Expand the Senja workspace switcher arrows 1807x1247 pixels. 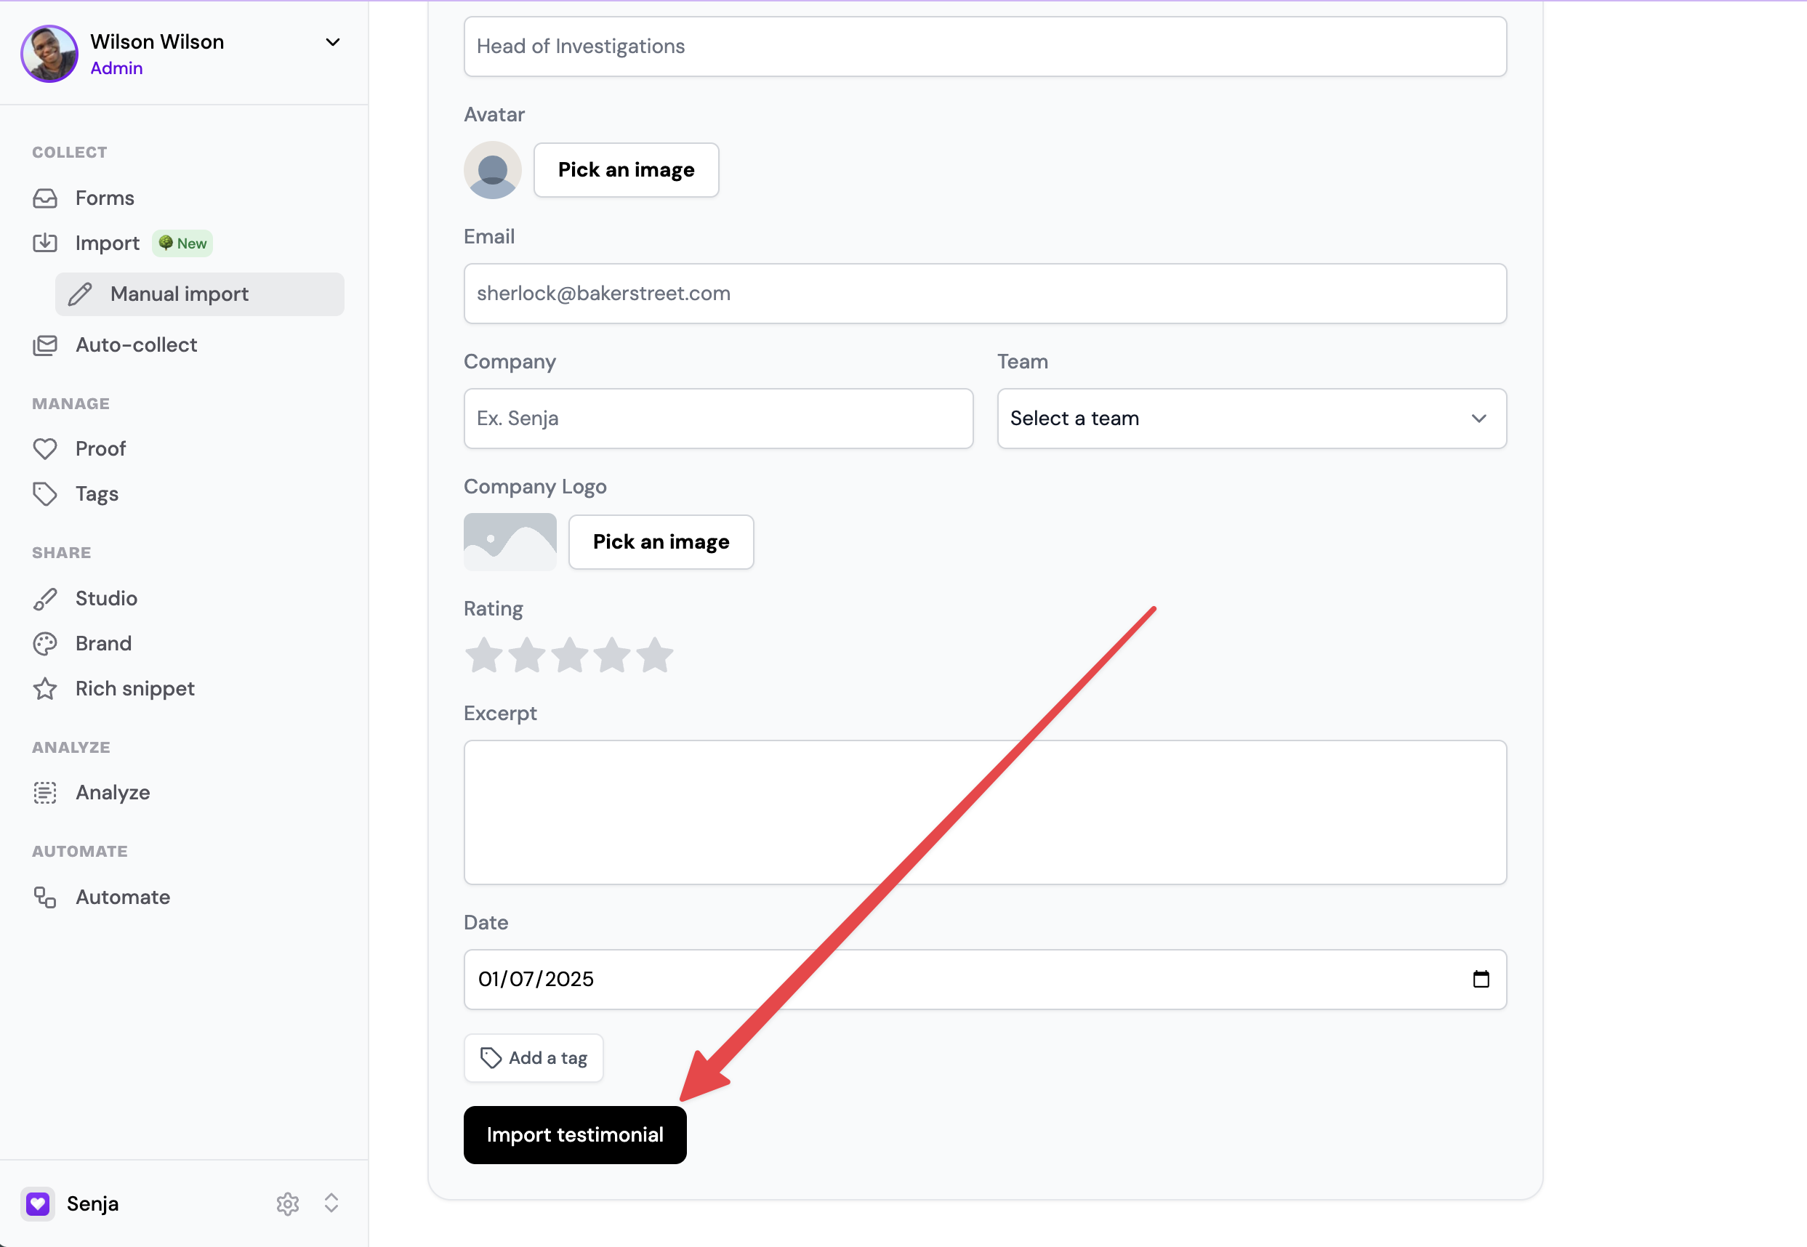coord(331,1204)
